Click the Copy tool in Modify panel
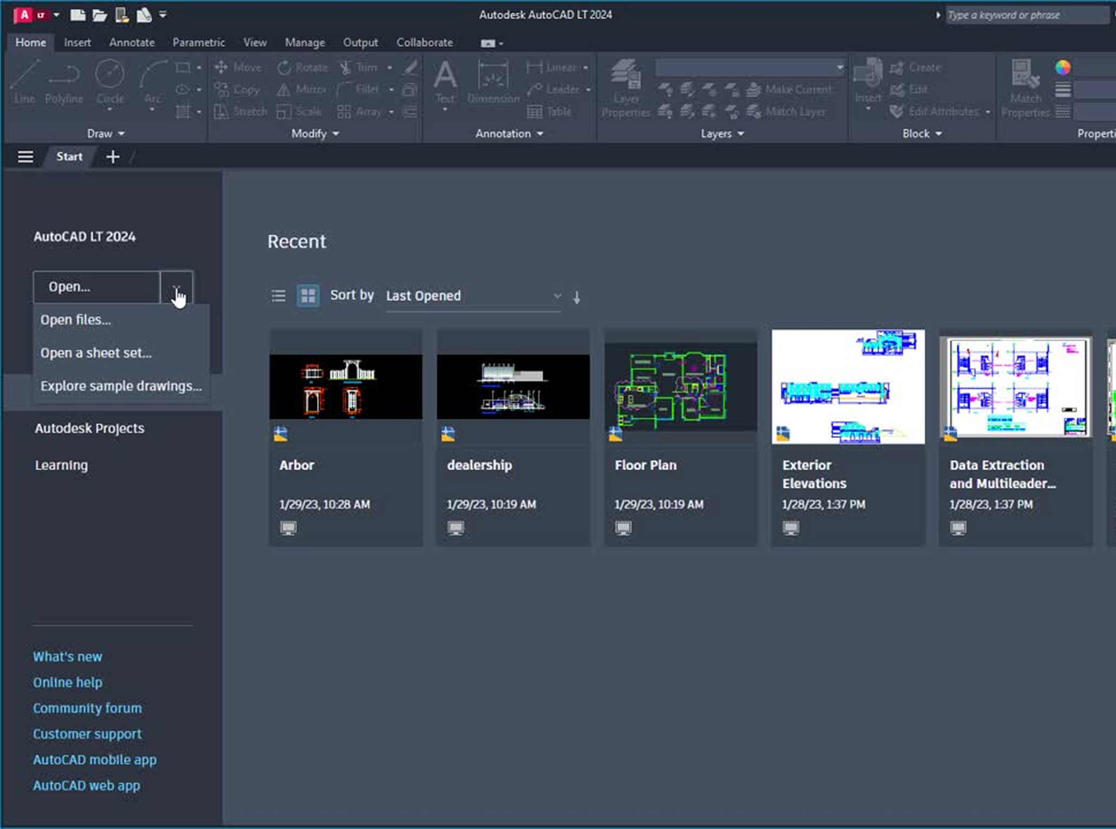Image resolution: width=1116 pixels, height=829 pixels. pyautogui.click(x=237, y=89)
